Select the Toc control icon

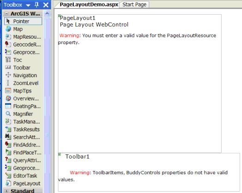[8, 60]
